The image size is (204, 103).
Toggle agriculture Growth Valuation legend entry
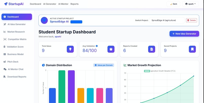(160, 71)
